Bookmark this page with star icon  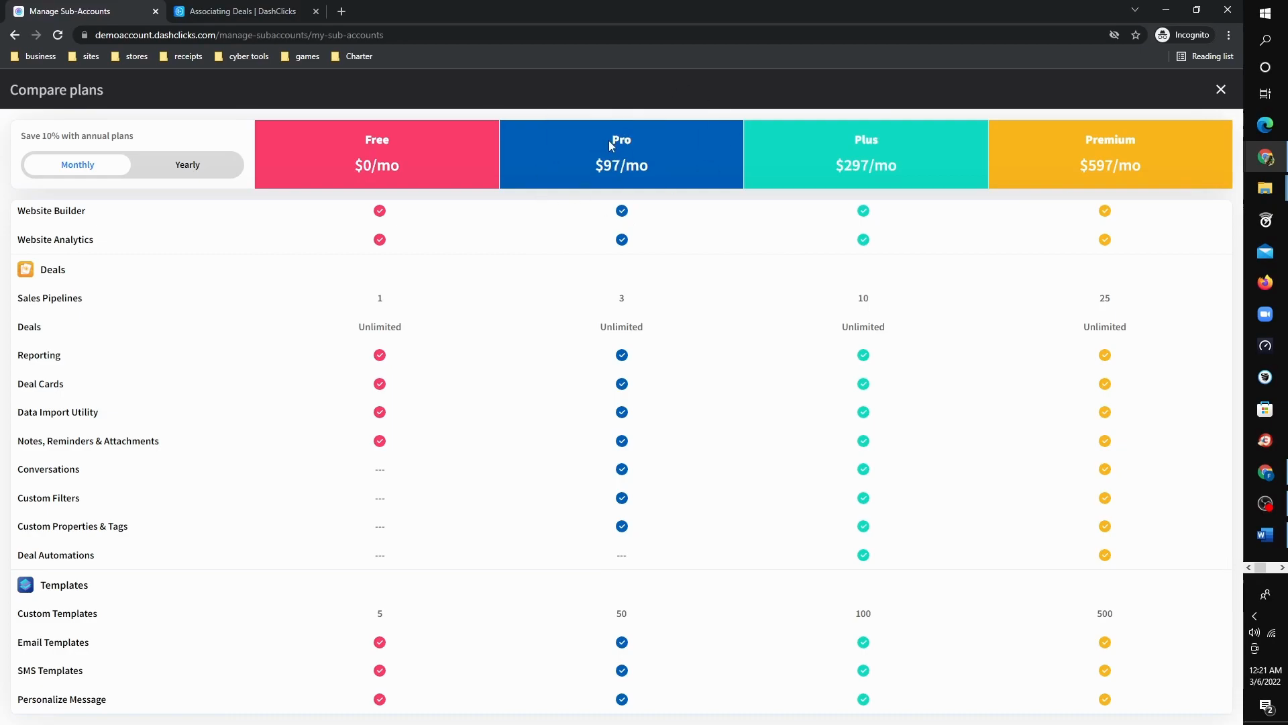[x=1136, y=35]
